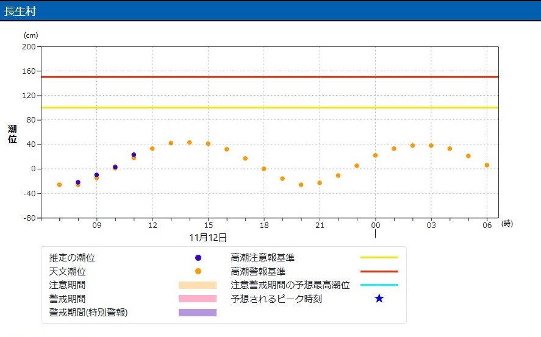Image resolution: width=541 pixels, height=337 pixels.
Task: Click the 11月12日 date label
Action: coord(208,238)
